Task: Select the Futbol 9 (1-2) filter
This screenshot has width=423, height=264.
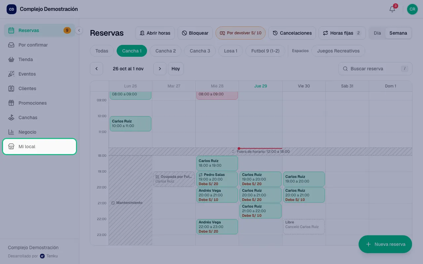Action: pos(265,51)
